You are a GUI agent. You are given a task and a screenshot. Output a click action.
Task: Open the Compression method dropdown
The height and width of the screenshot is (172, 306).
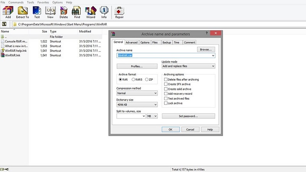(x=137, y=93)
